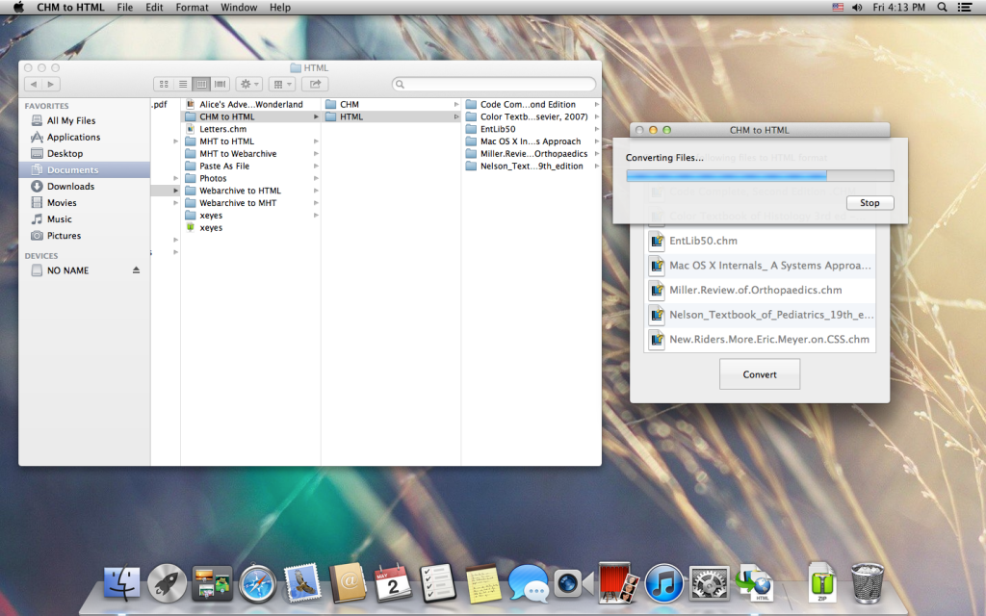Viewport: 986px width, 616px height.
Task: Expand Webarchive to MHT folder arrow
Action: 316,203
